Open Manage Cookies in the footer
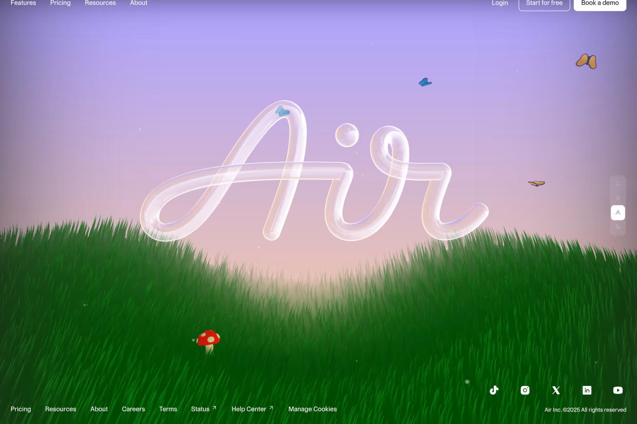The width and height of the screenshot is (637, 424). pos(312,409)
